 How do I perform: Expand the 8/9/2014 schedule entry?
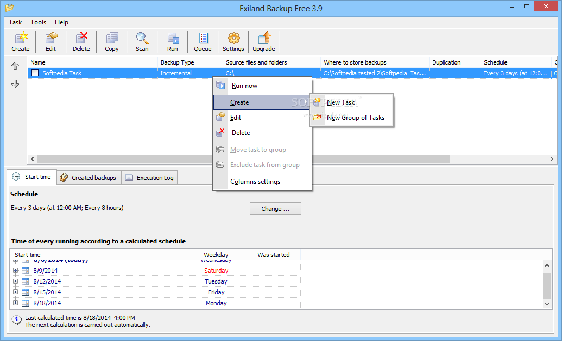click(15, 271)
